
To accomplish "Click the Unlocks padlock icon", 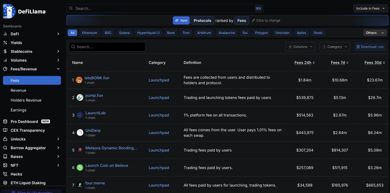I will (x=5, y=139).
